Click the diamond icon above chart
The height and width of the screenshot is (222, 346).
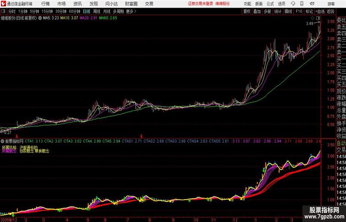point(313,18)
